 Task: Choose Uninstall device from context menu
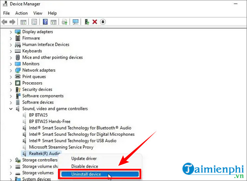click(100, 174)
